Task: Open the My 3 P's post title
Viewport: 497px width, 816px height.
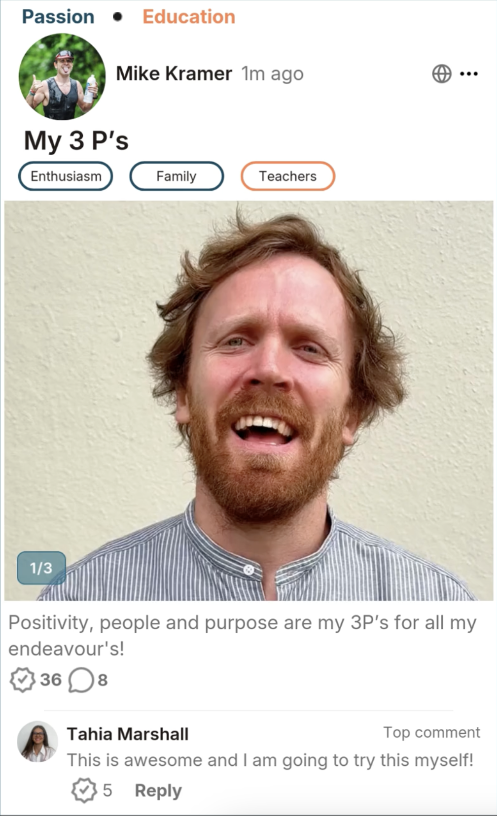Action: [x=76, y=141]
